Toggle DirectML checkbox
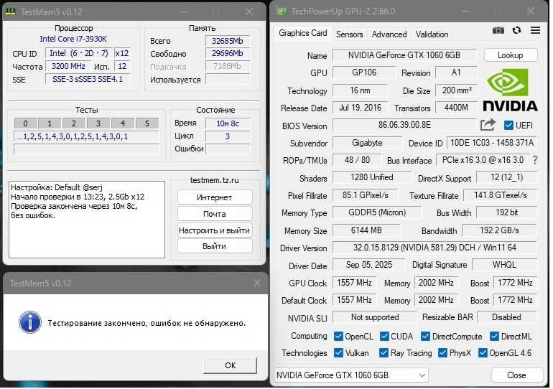This screenshot has width=553, height=389. coord(494,336)
